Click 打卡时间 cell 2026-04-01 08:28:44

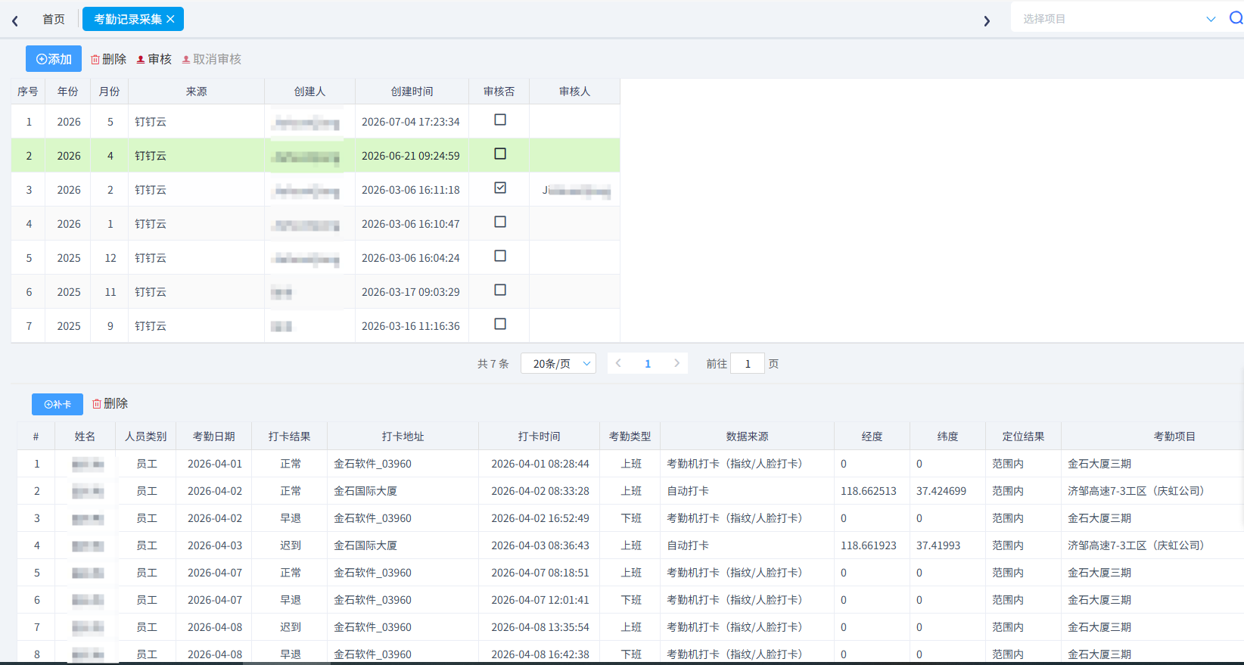540,464
